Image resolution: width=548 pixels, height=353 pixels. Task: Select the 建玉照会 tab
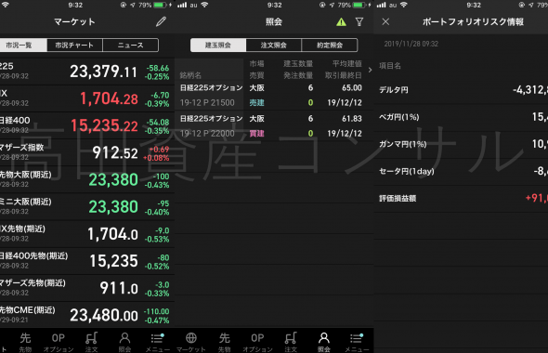(218, 46)
